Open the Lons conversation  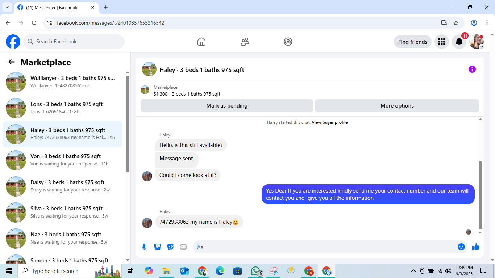click(x=62, y=108)
